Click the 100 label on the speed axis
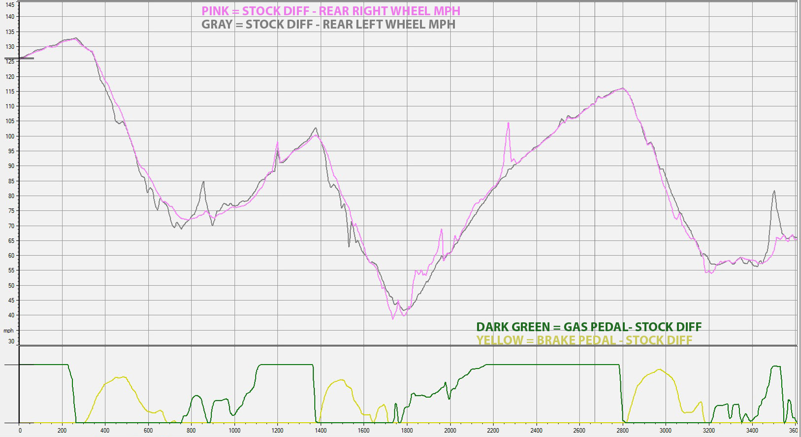This screenshot has height=437, width=801. click(x=10, y=136)
